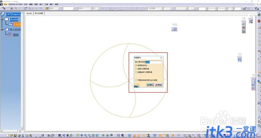The width and height of the screenshot is (261, 138).
Task: Close the 新建零件 dialog
Action: (161, 58)
